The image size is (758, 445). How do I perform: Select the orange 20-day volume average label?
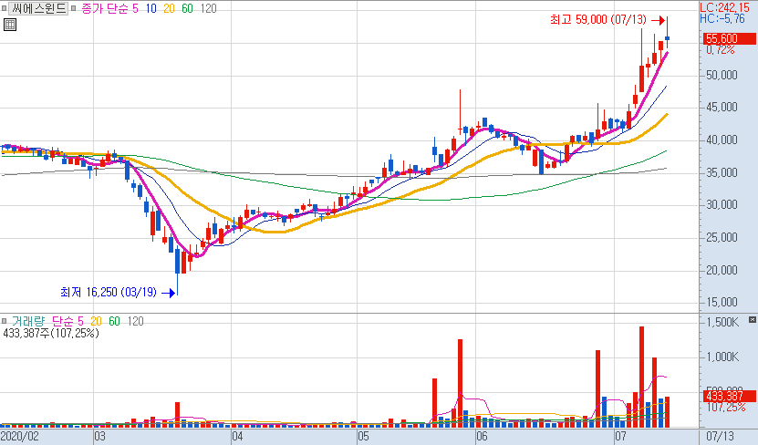(x=96, y=321)
